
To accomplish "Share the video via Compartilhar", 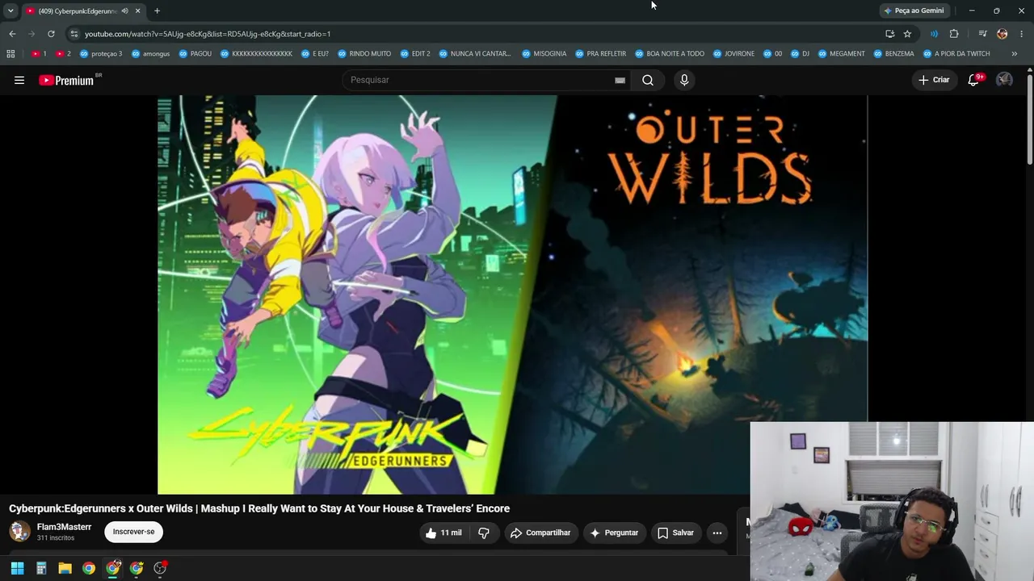I will 540,533.
